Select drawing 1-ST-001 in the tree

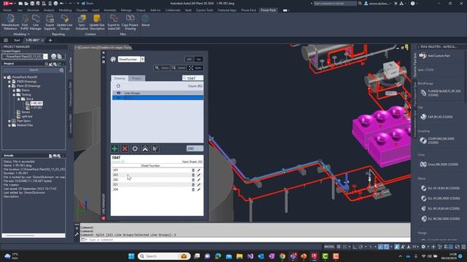coord(36,108)
